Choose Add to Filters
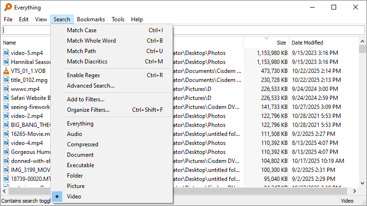 112,99
